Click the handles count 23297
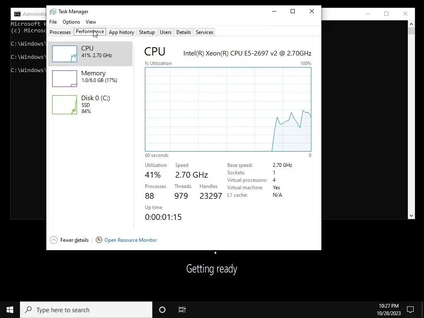Viewport: 424px width, 318px height. (x=211, y=196)
